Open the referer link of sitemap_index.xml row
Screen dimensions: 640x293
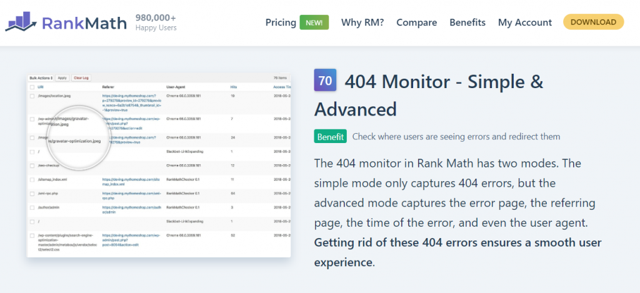(130, 182)
